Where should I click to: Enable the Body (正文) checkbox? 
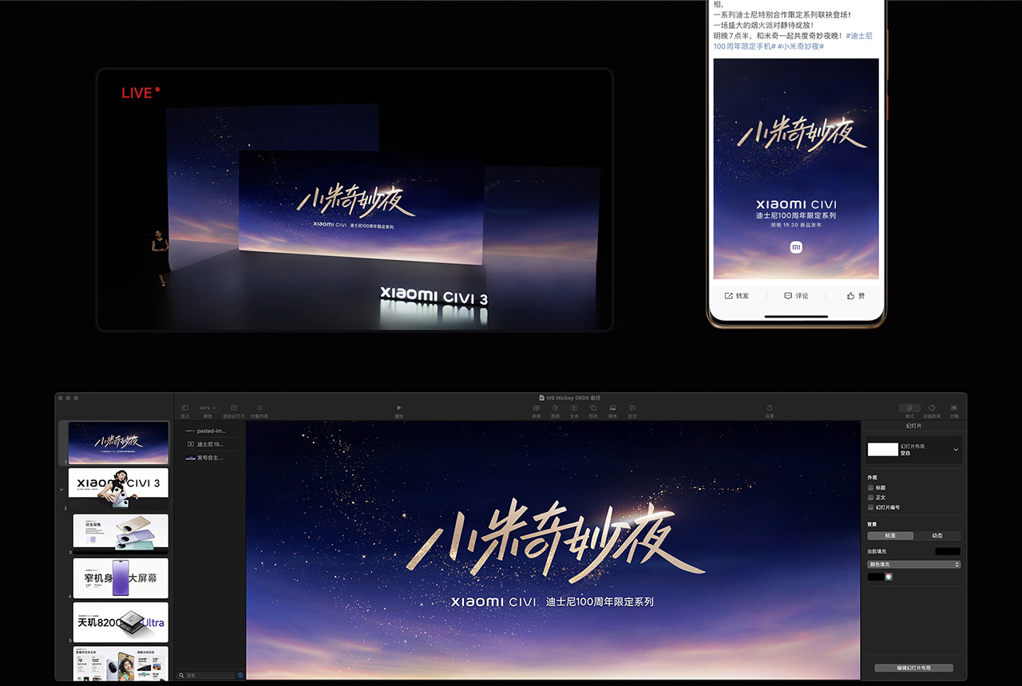coord(871,497)
